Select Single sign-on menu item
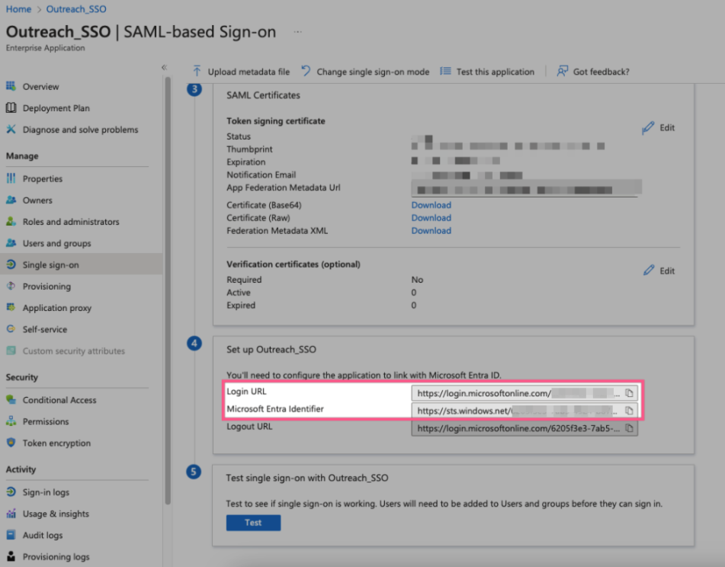Image resolution: width=725 pixels, height=567 pixels. pyautogui.click(x=81, y=264)
